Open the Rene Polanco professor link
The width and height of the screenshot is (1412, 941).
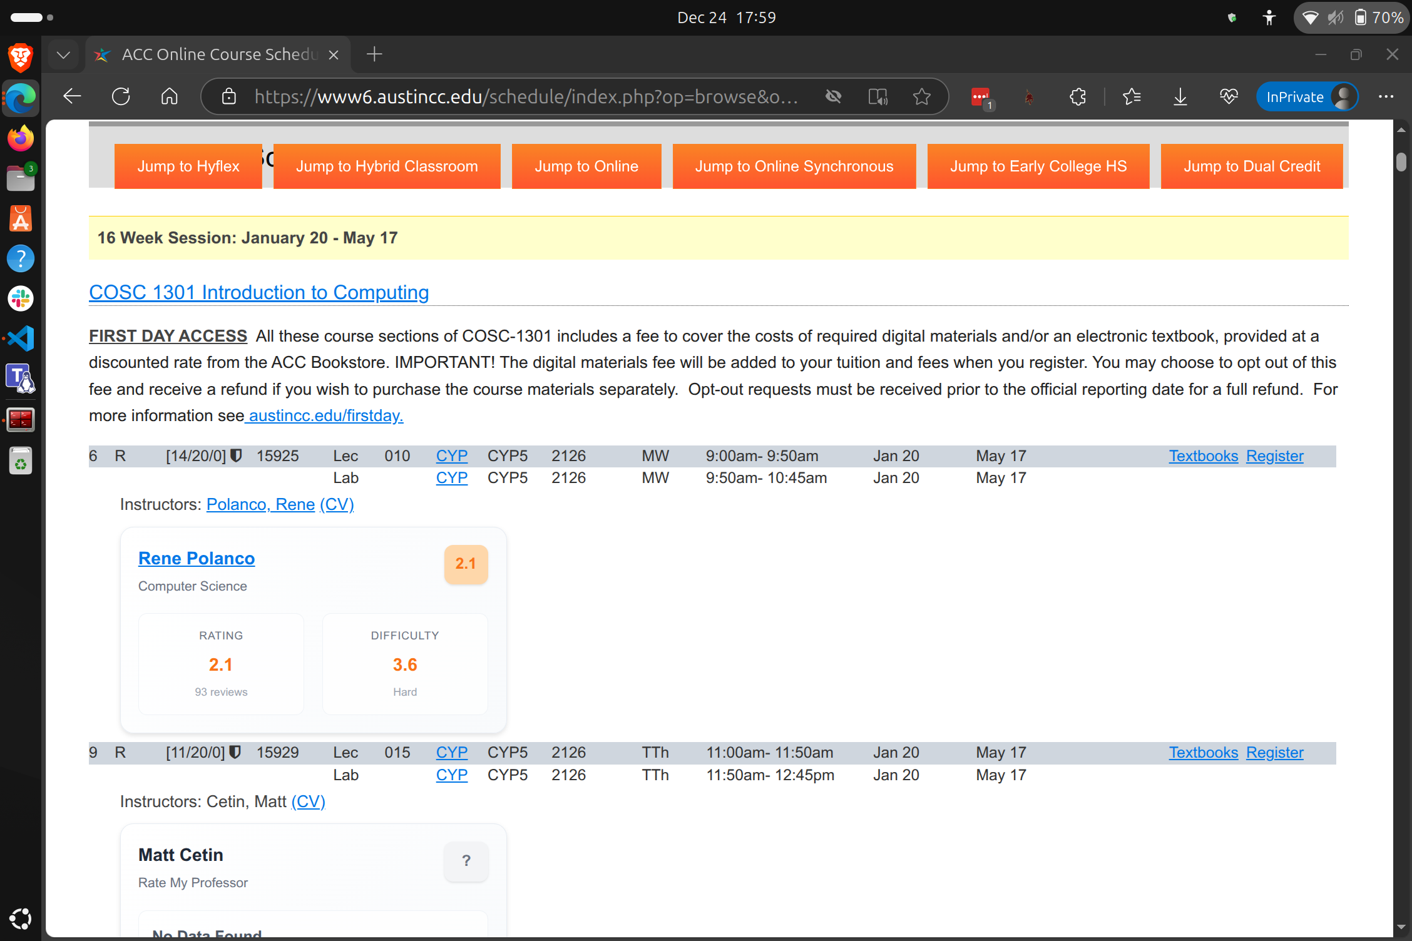tap(196, 558)
